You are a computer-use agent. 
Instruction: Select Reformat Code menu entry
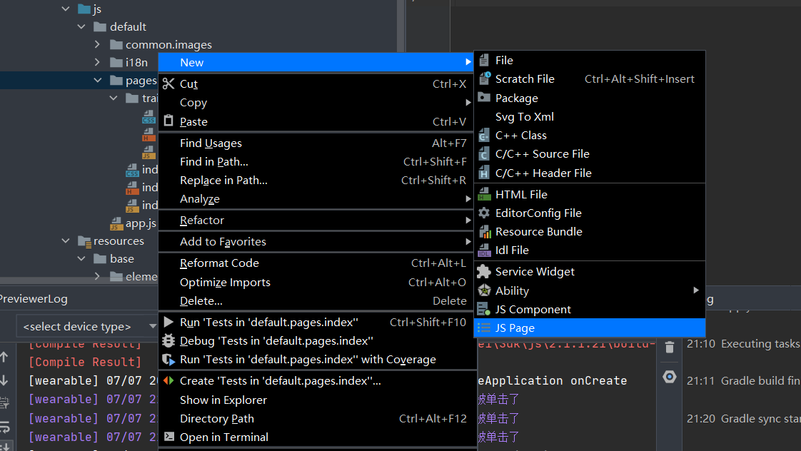click(219, 263)
